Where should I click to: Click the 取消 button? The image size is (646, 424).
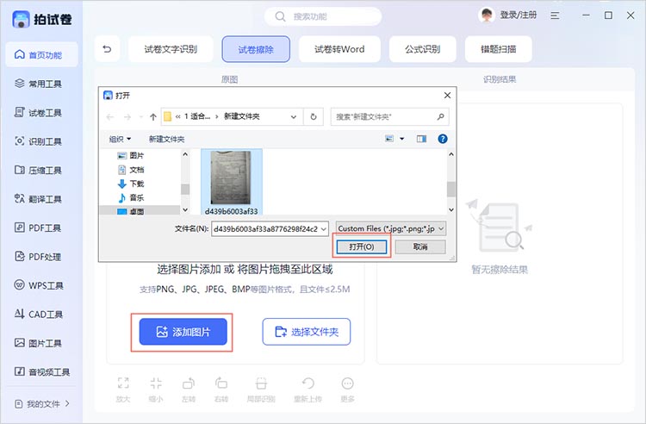(420, 246)
